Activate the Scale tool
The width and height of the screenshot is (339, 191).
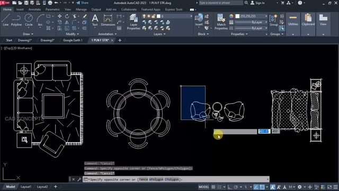[x=67, y=28]
